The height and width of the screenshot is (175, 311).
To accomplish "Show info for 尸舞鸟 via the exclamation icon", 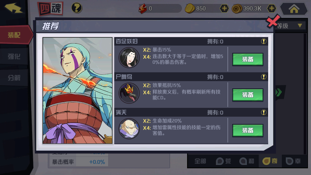I will [x=264, y=77].
